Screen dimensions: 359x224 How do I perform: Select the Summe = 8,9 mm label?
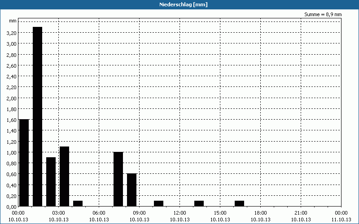tap(323, 14)
